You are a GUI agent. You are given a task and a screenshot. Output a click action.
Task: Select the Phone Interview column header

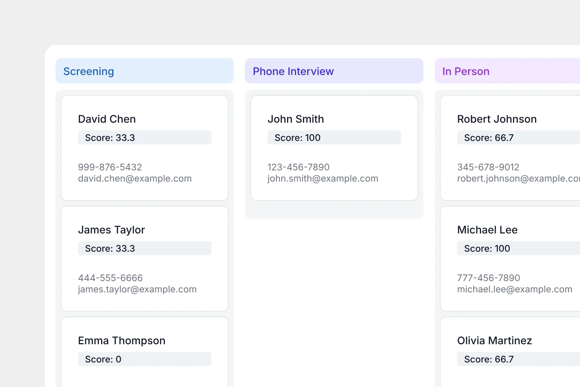(334, 71)
